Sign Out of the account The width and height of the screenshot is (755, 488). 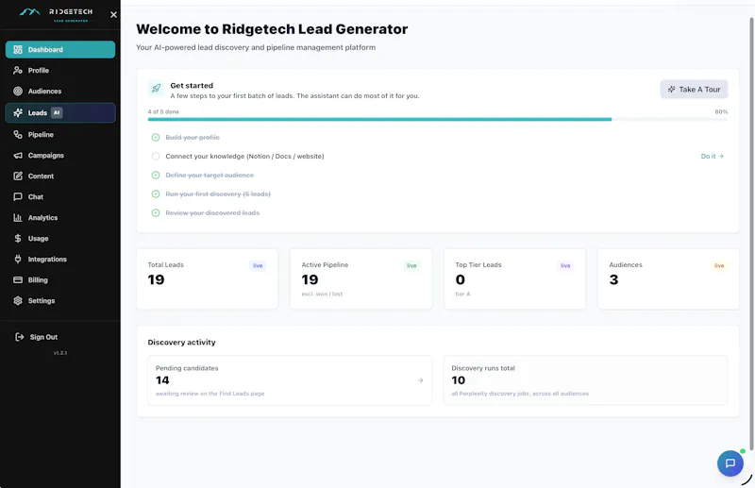pyautogui.click(x=60, y=337)
